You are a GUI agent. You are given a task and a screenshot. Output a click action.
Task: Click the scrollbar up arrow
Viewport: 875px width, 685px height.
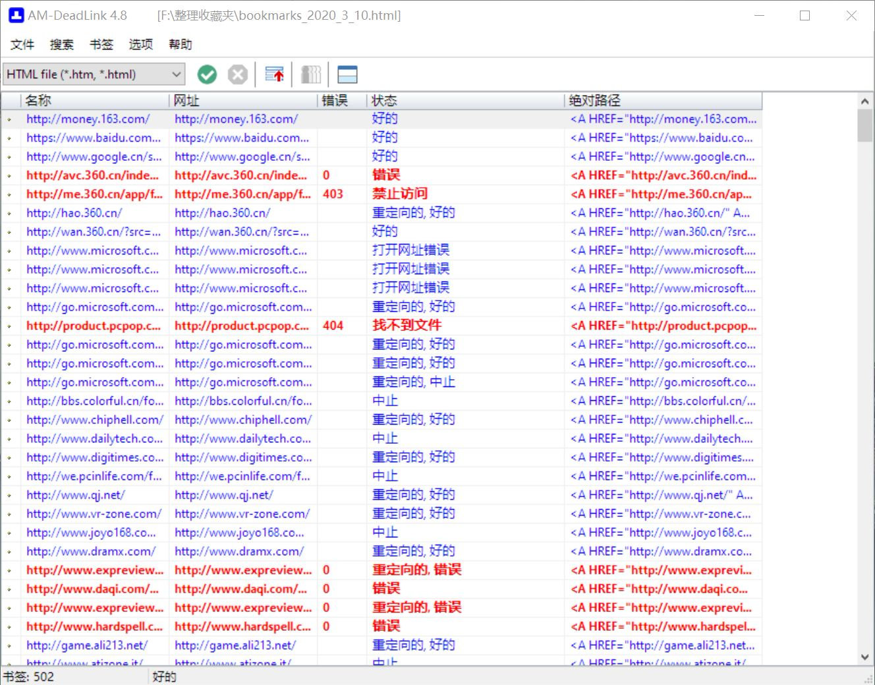pos(865,102)
